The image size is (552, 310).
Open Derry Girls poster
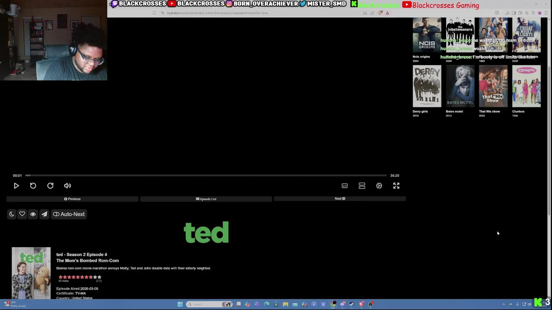pos(427,86)
